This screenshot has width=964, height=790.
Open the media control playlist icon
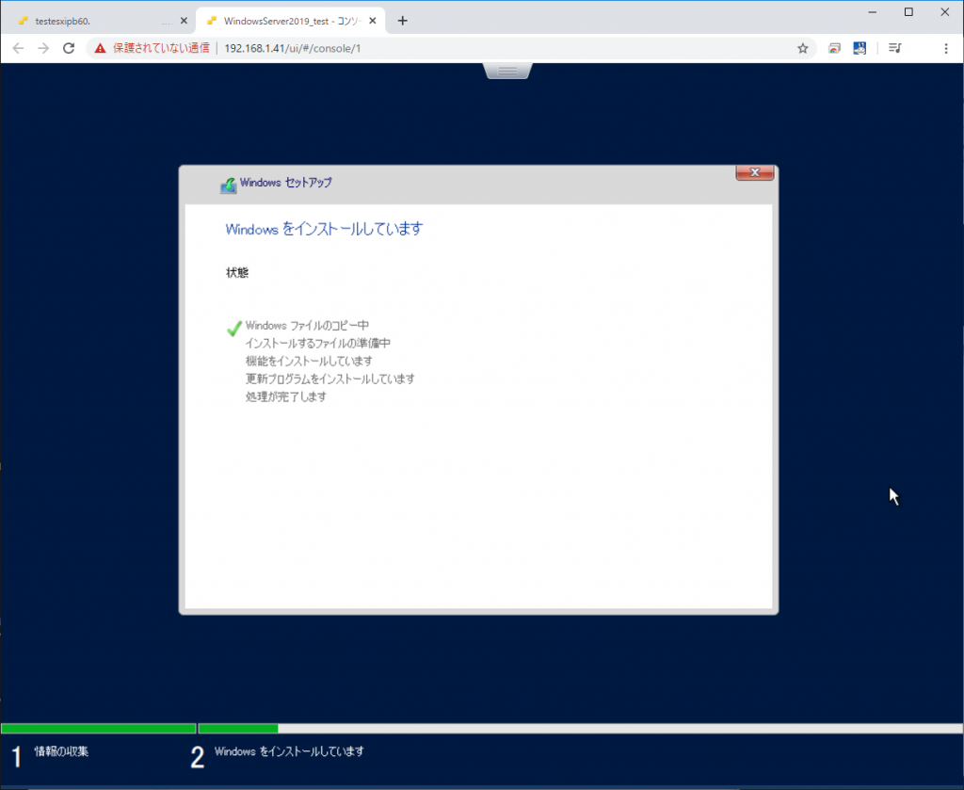[895, 48]
